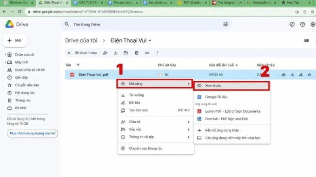316x177 pixels.
Task: Expand Sắp xếp submenu
Action: 156,129
